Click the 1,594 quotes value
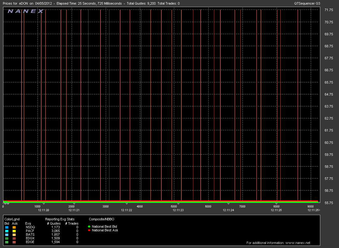Screen dimensions: 339x248 coord(56,242)
